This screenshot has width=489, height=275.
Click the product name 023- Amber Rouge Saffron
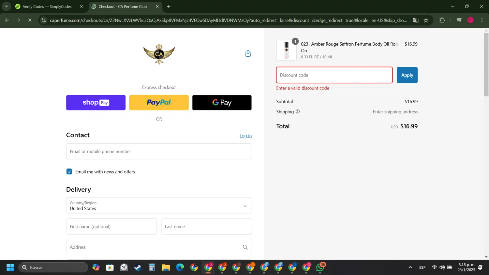(x=350, y=47)
